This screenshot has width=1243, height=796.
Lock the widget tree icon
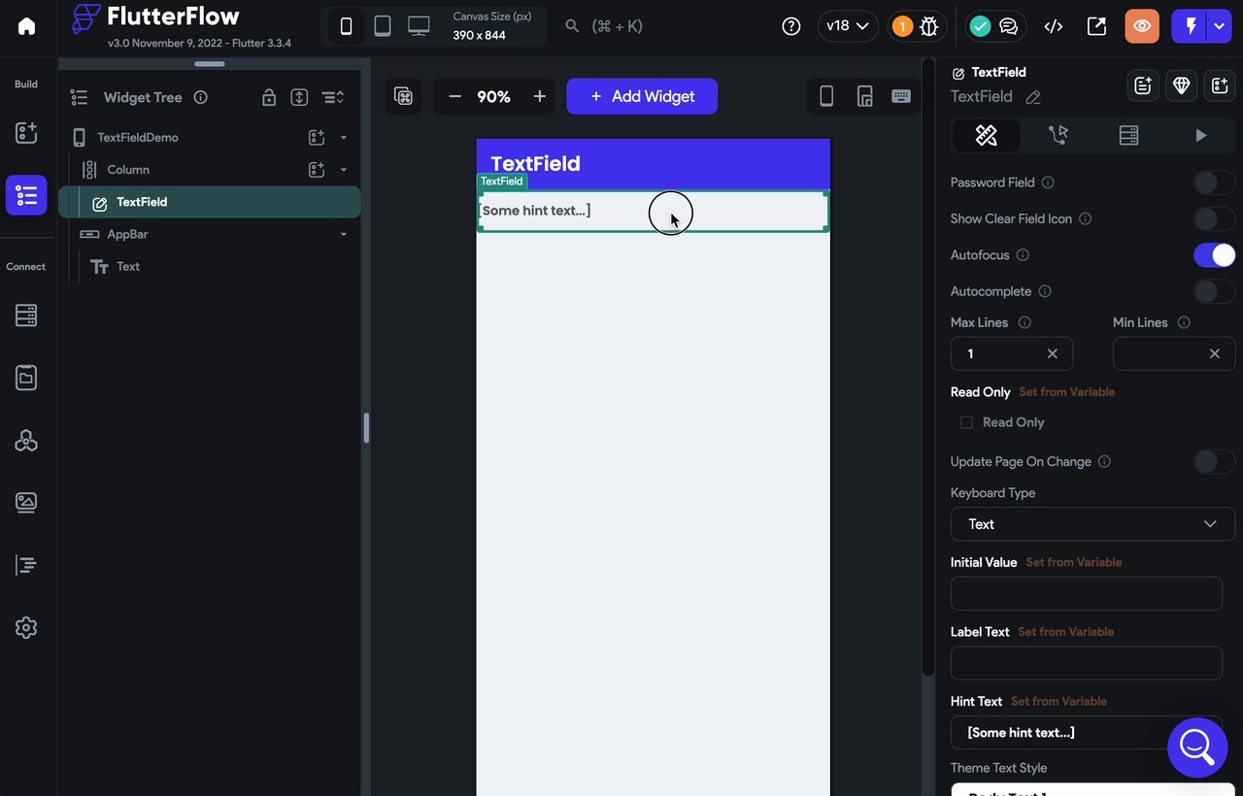point(269,97)
